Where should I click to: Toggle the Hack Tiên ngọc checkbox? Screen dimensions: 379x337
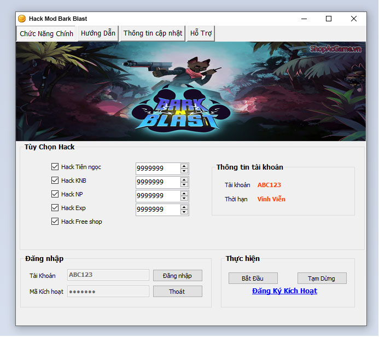55,166
